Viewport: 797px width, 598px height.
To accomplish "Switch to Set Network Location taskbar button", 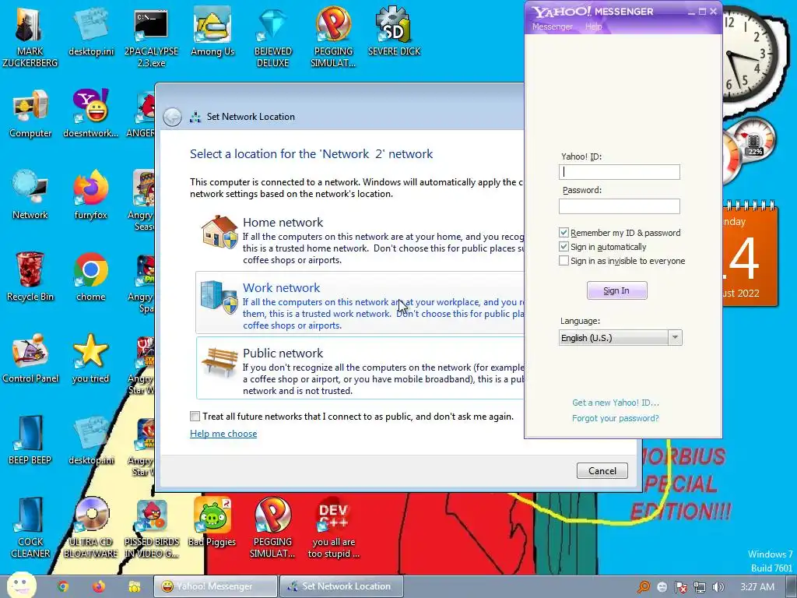I will 342,586.
